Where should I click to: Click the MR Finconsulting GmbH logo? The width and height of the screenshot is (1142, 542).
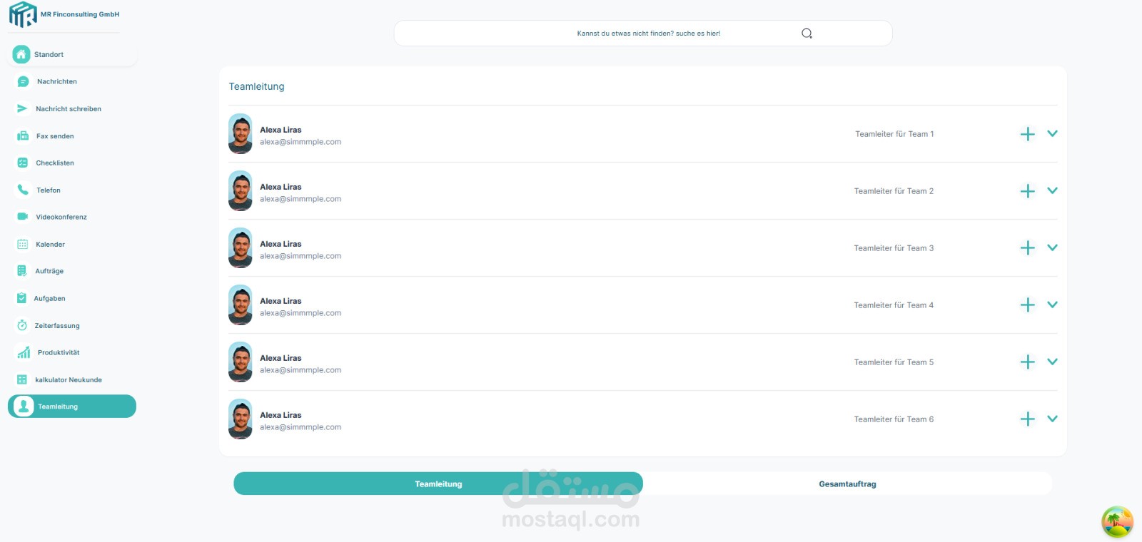pos(23,14)
